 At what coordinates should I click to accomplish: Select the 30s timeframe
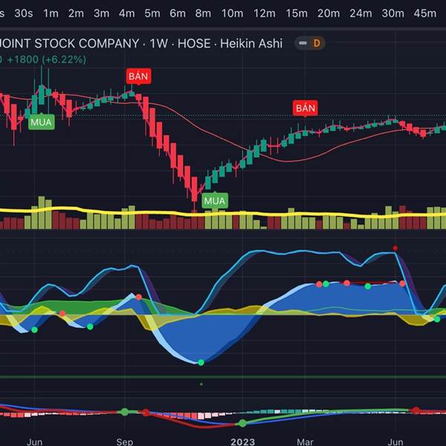(x=24, y=13)
